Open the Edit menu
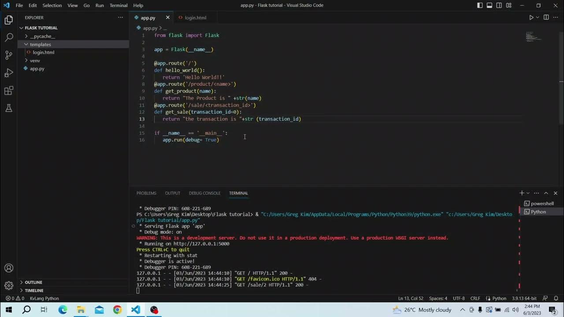This screenshot has height=317, width=564. (x=33, y=5)
